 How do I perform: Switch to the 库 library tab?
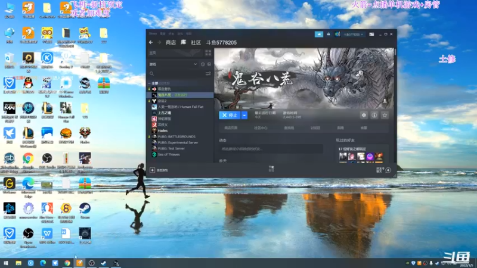(184, 42)
